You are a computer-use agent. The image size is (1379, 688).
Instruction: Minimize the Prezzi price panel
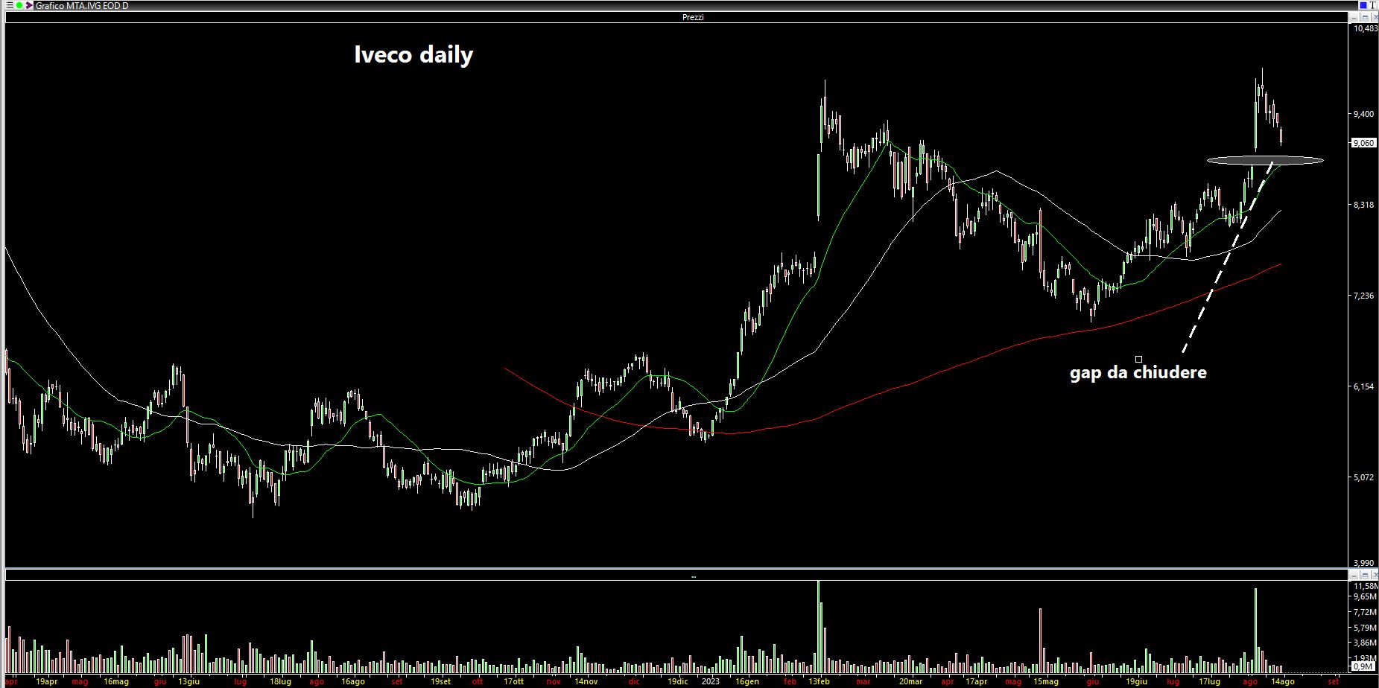click(1354, 17)
